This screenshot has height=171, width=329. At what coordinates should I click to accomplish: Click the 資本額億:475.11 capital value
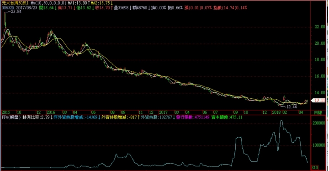coord(227,117)
